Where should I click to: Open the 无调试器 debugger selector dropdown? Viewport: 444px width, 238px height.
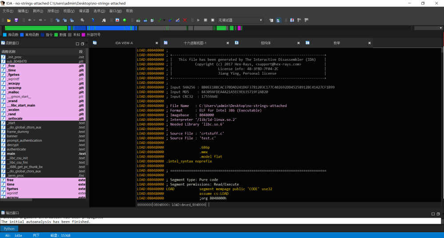click(240, 20)
